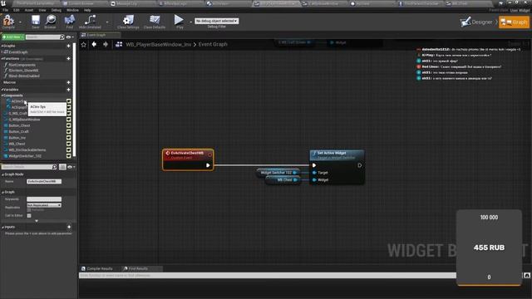Viewport: 532px width, 299px height.
Task: Open the Window menu
Action: pos(72,10)
